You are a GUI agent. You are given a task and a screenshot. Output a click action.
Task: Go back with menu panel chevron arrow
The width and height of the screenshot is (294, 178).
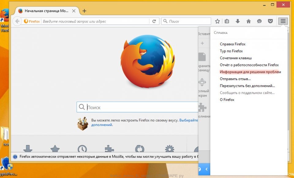click(x=206, y=169)
